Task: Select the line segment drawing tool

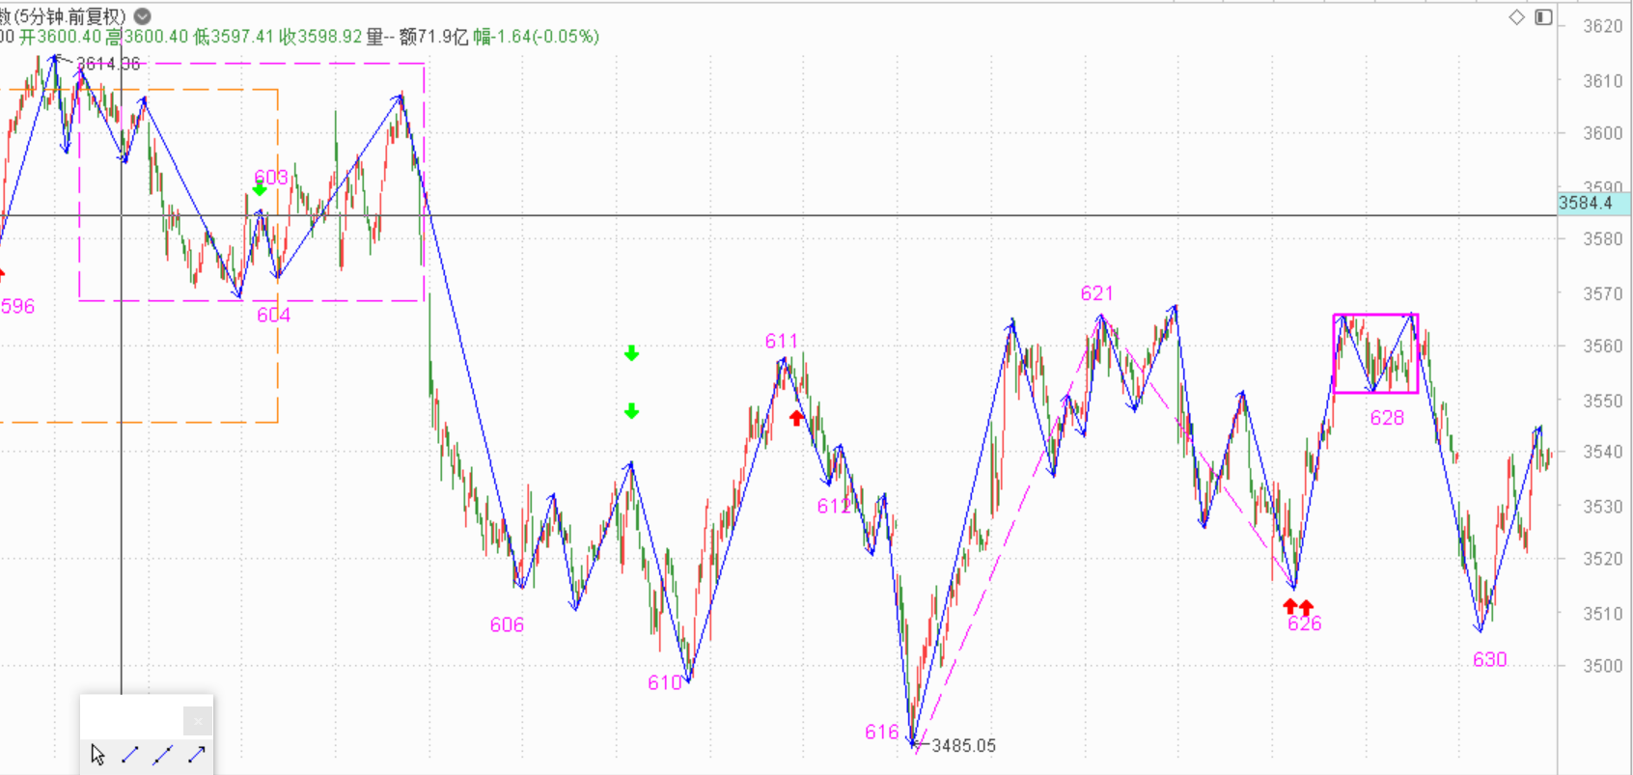Action: [x=130, y=754]
